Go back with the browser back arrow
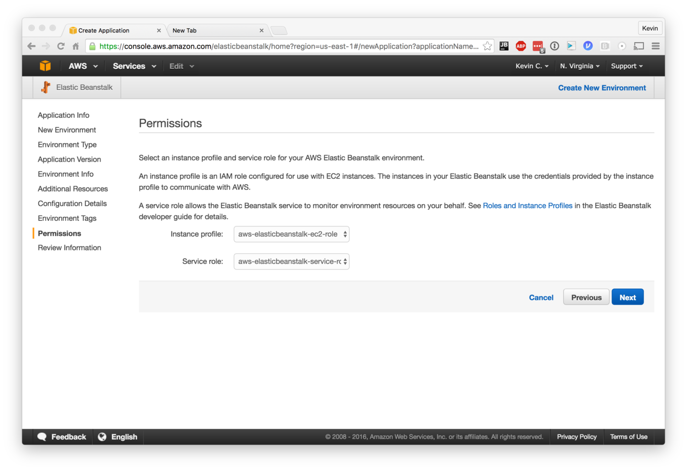 [31, 46]
